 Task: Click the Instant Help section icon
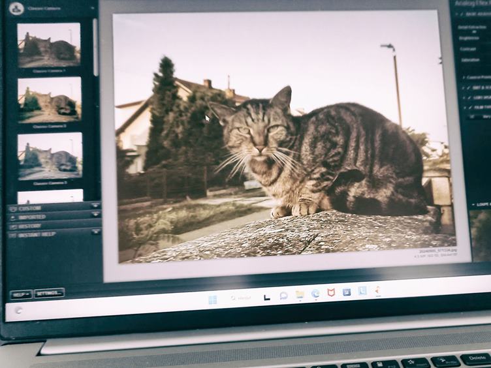click(13, 235)
